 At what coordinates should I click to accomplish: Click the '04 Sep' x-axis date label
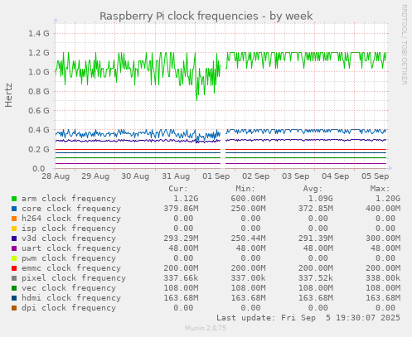(x=336, y=176)
